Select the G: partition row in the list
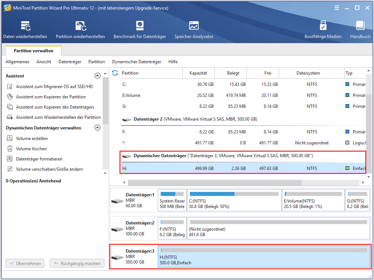 243,106
